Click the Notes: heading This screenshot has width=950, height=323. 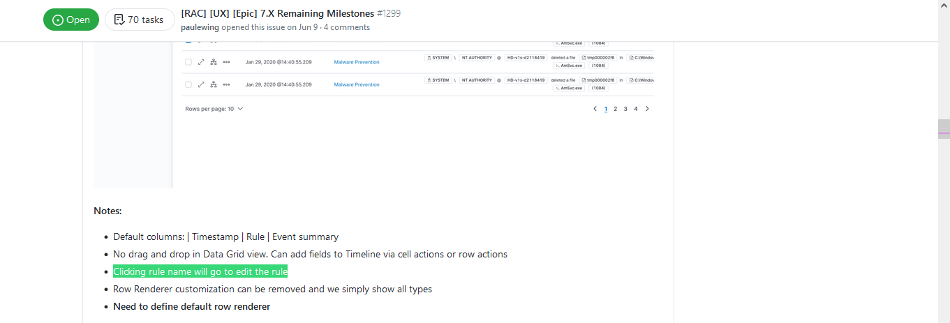coord(107,211)
